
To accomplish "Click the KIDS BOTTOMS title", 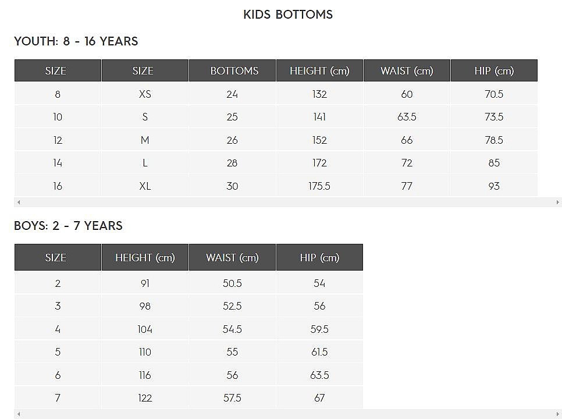I will coord(288,15).
